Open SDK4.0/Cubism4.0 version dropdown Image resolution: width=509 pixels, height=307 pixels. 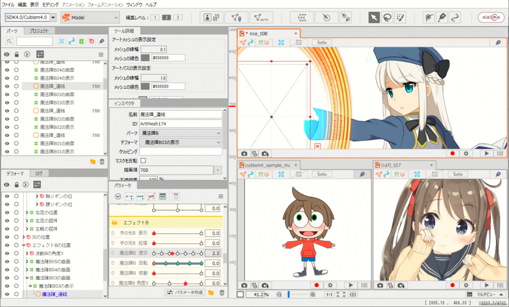click(x=53, y=18)
